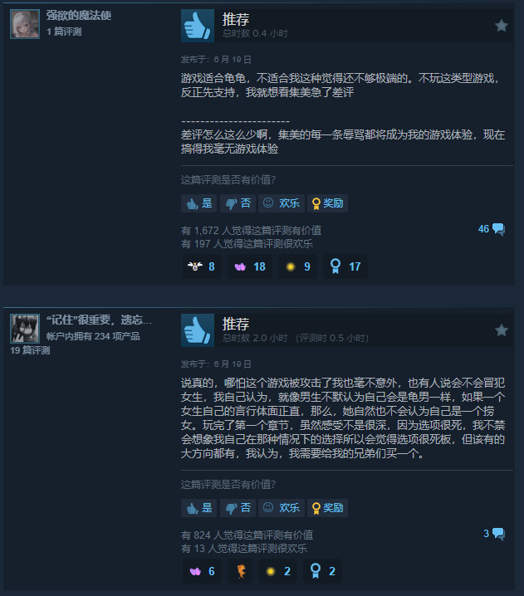524x596 pixels.
Task: Vote 是 on the second review
Action: click(x=198, y=508)
